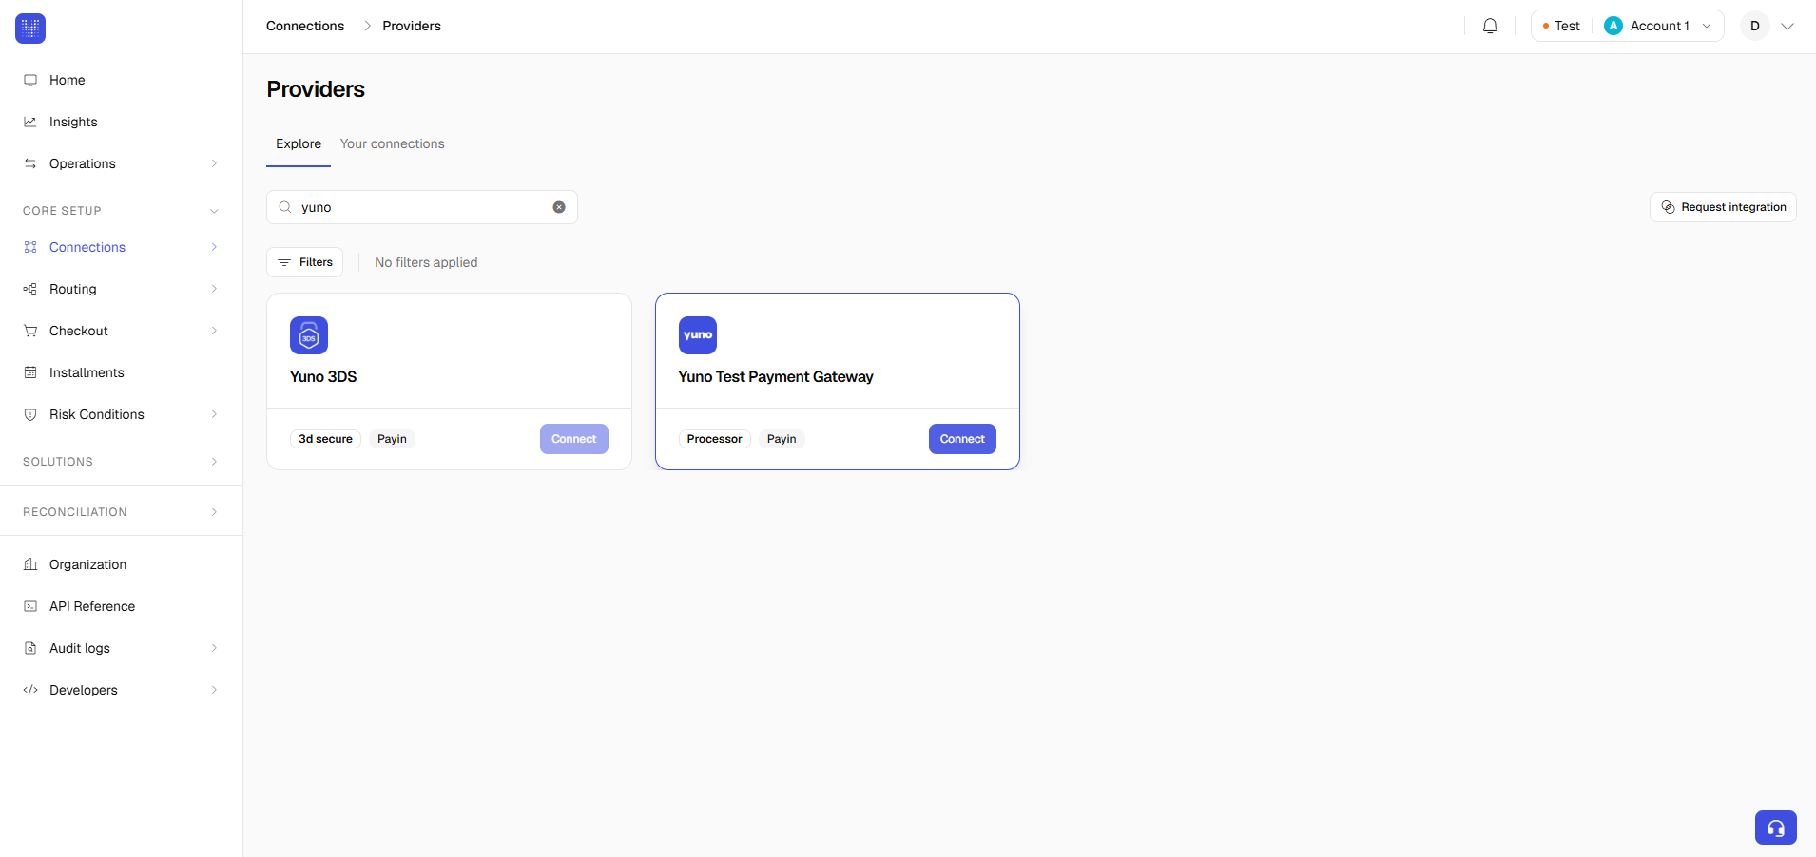Click the Operations arrows icon
The image size is (1816, 857).
30,163
